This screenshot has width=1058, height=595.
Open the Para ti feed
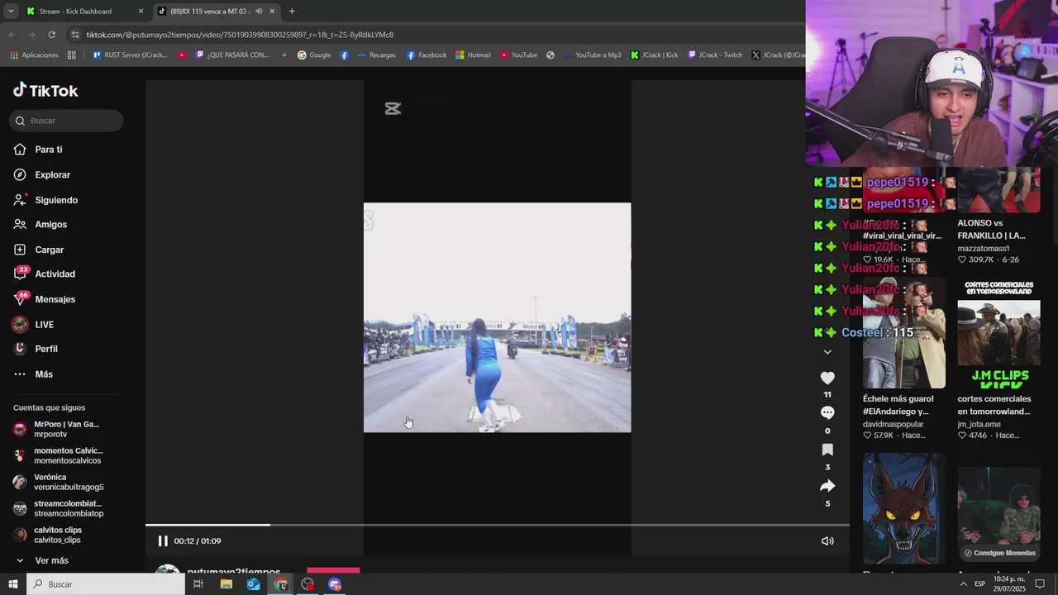pos(38,150)
